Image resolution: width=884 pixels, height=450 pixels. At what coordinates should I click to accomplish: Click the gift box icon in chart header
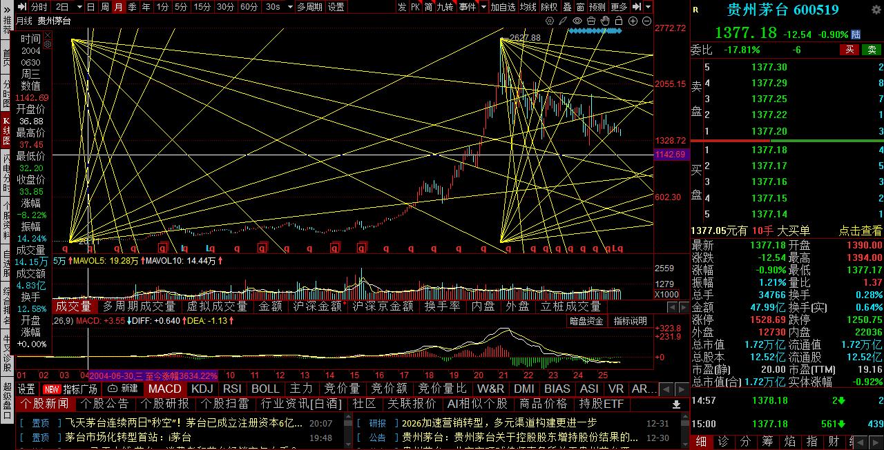pyautogui.click(x=591, y=21)
